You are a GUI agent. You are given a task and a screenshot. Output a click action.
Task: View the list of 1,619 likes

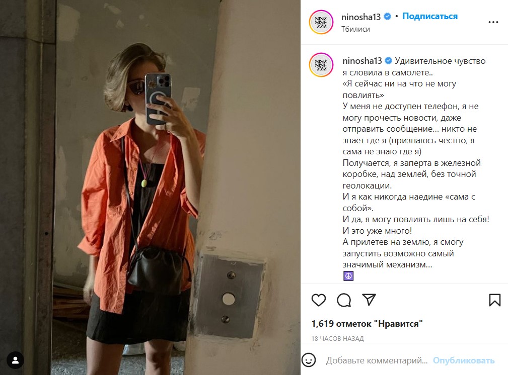point(367,324)
